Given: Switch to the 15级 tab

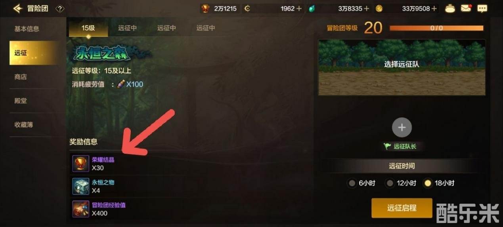Looking at the screenshot, I should (x=88, y=28).
